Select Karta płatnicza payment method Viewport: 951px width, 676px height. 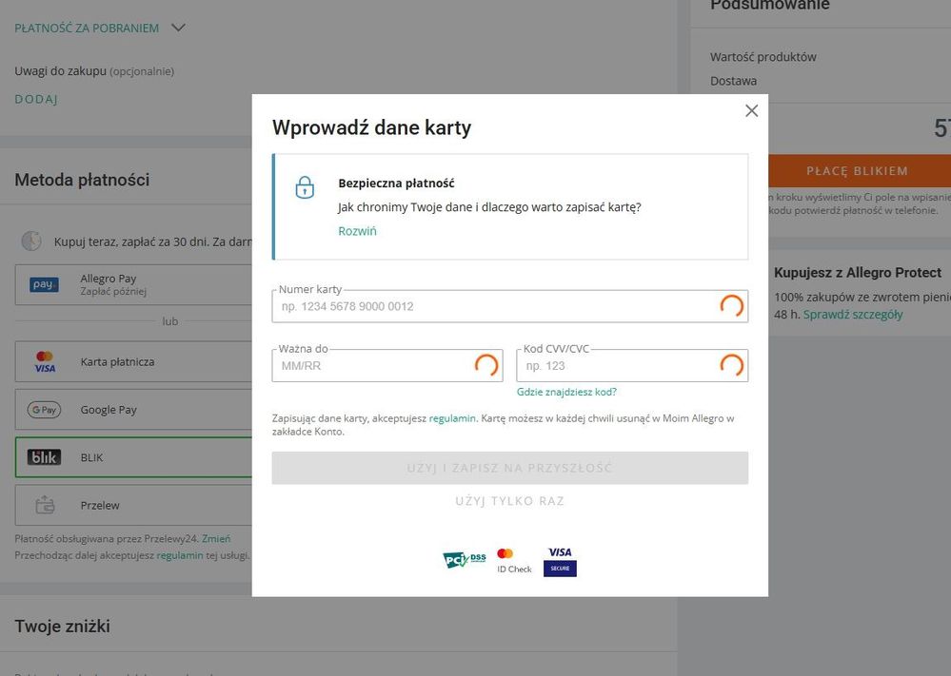pos(133,362)
